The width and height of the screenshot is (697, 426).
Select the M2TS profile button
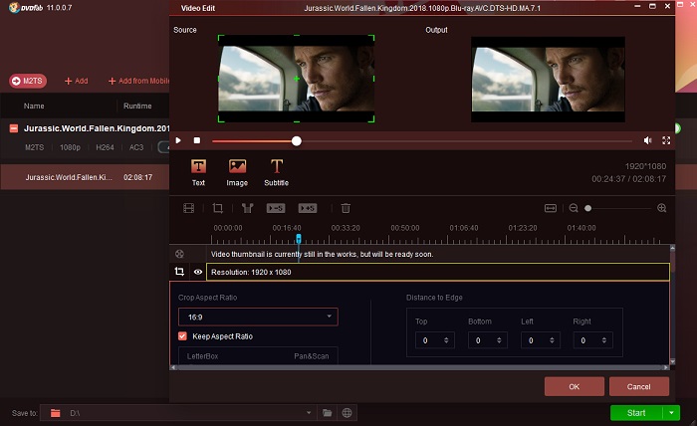pos(28,81)
